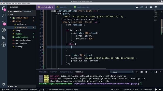Open the View menu
Screen dimensions: 163x91
pyautogui.click(x=13, y=4)
